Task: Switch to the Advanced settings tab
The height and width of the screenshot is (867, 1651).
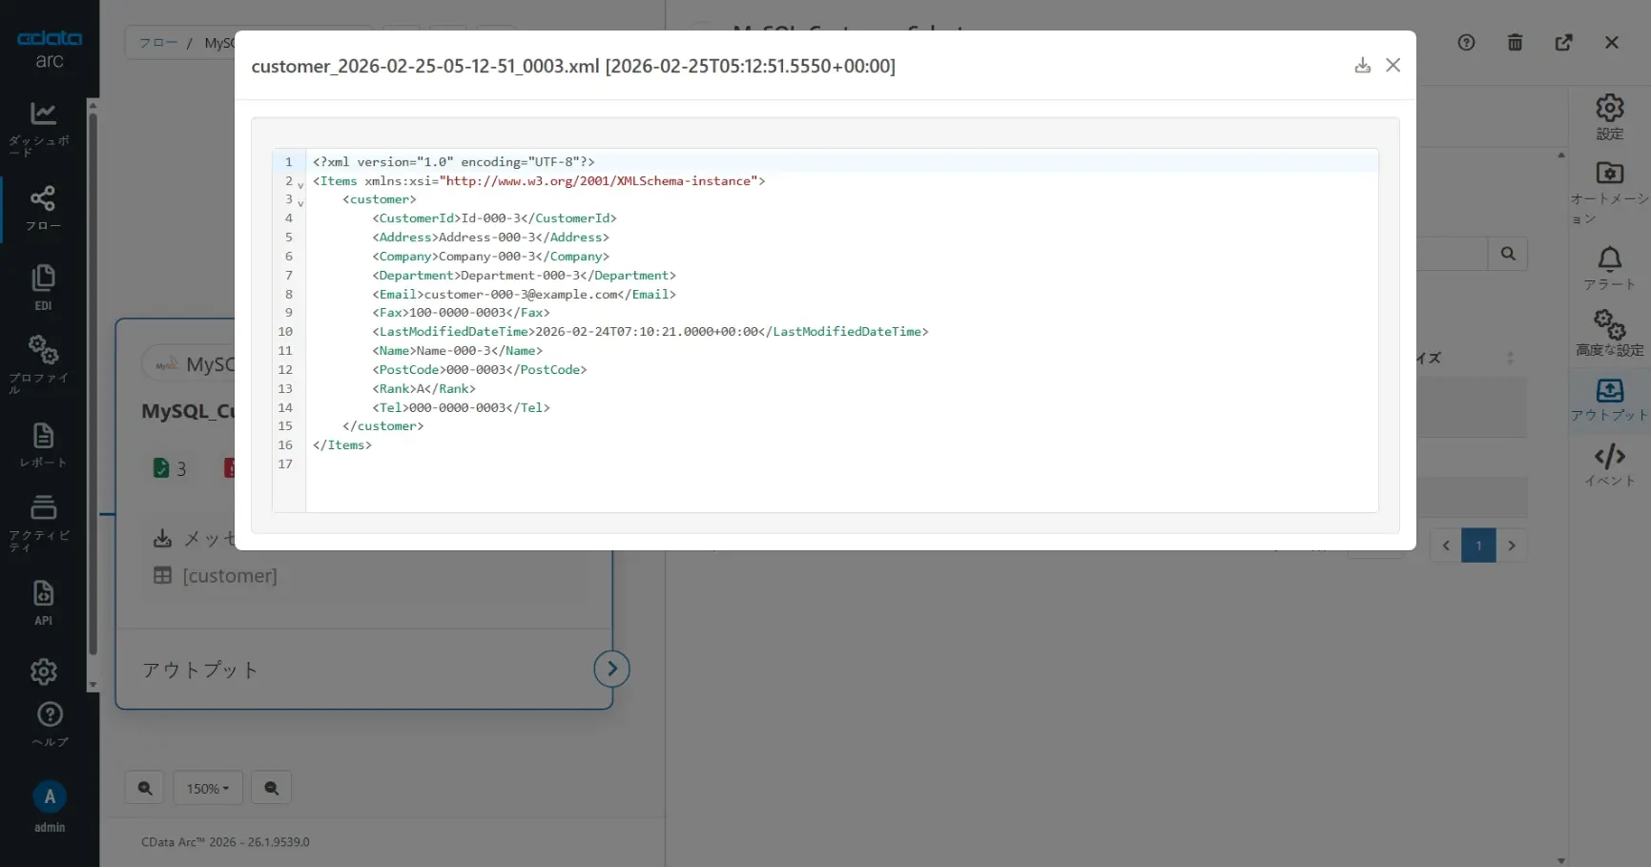Action: 1610,333
